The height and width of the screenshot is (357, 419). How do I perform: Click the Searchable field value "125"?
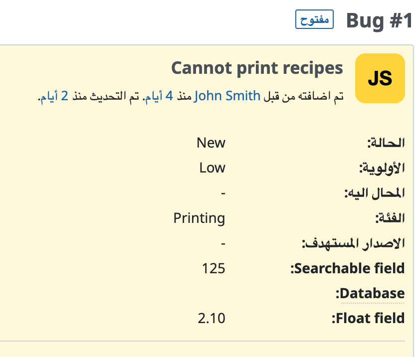pyautogui.click(x=213, y=269)
